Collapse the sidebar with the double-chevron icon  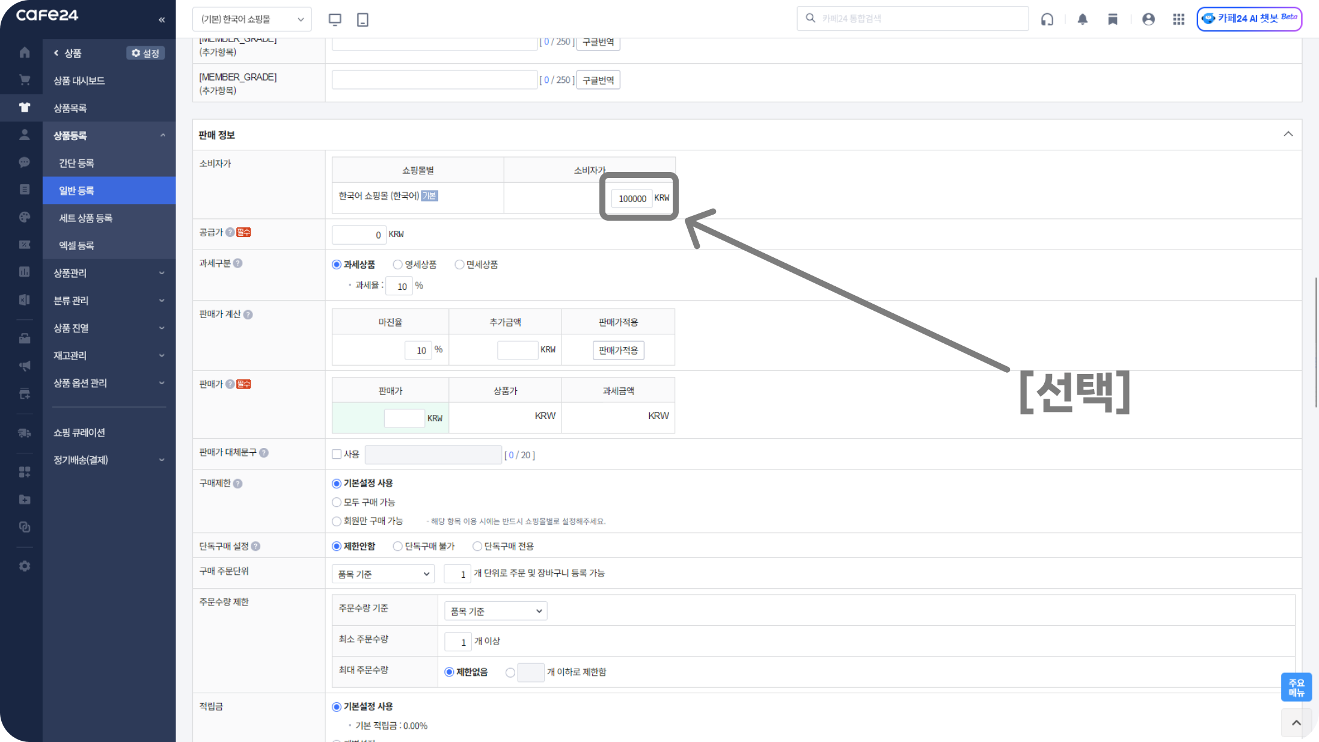pos(162,20)
